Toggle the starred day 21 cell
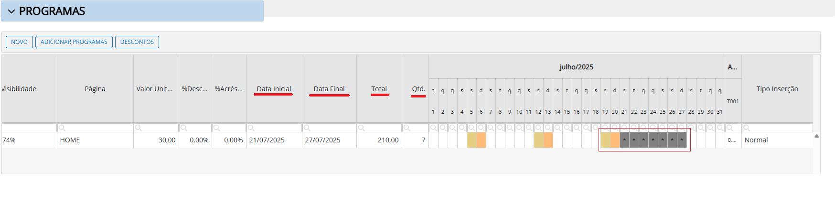Viewport: 835px width, 215px height. (x=624, y=140)
